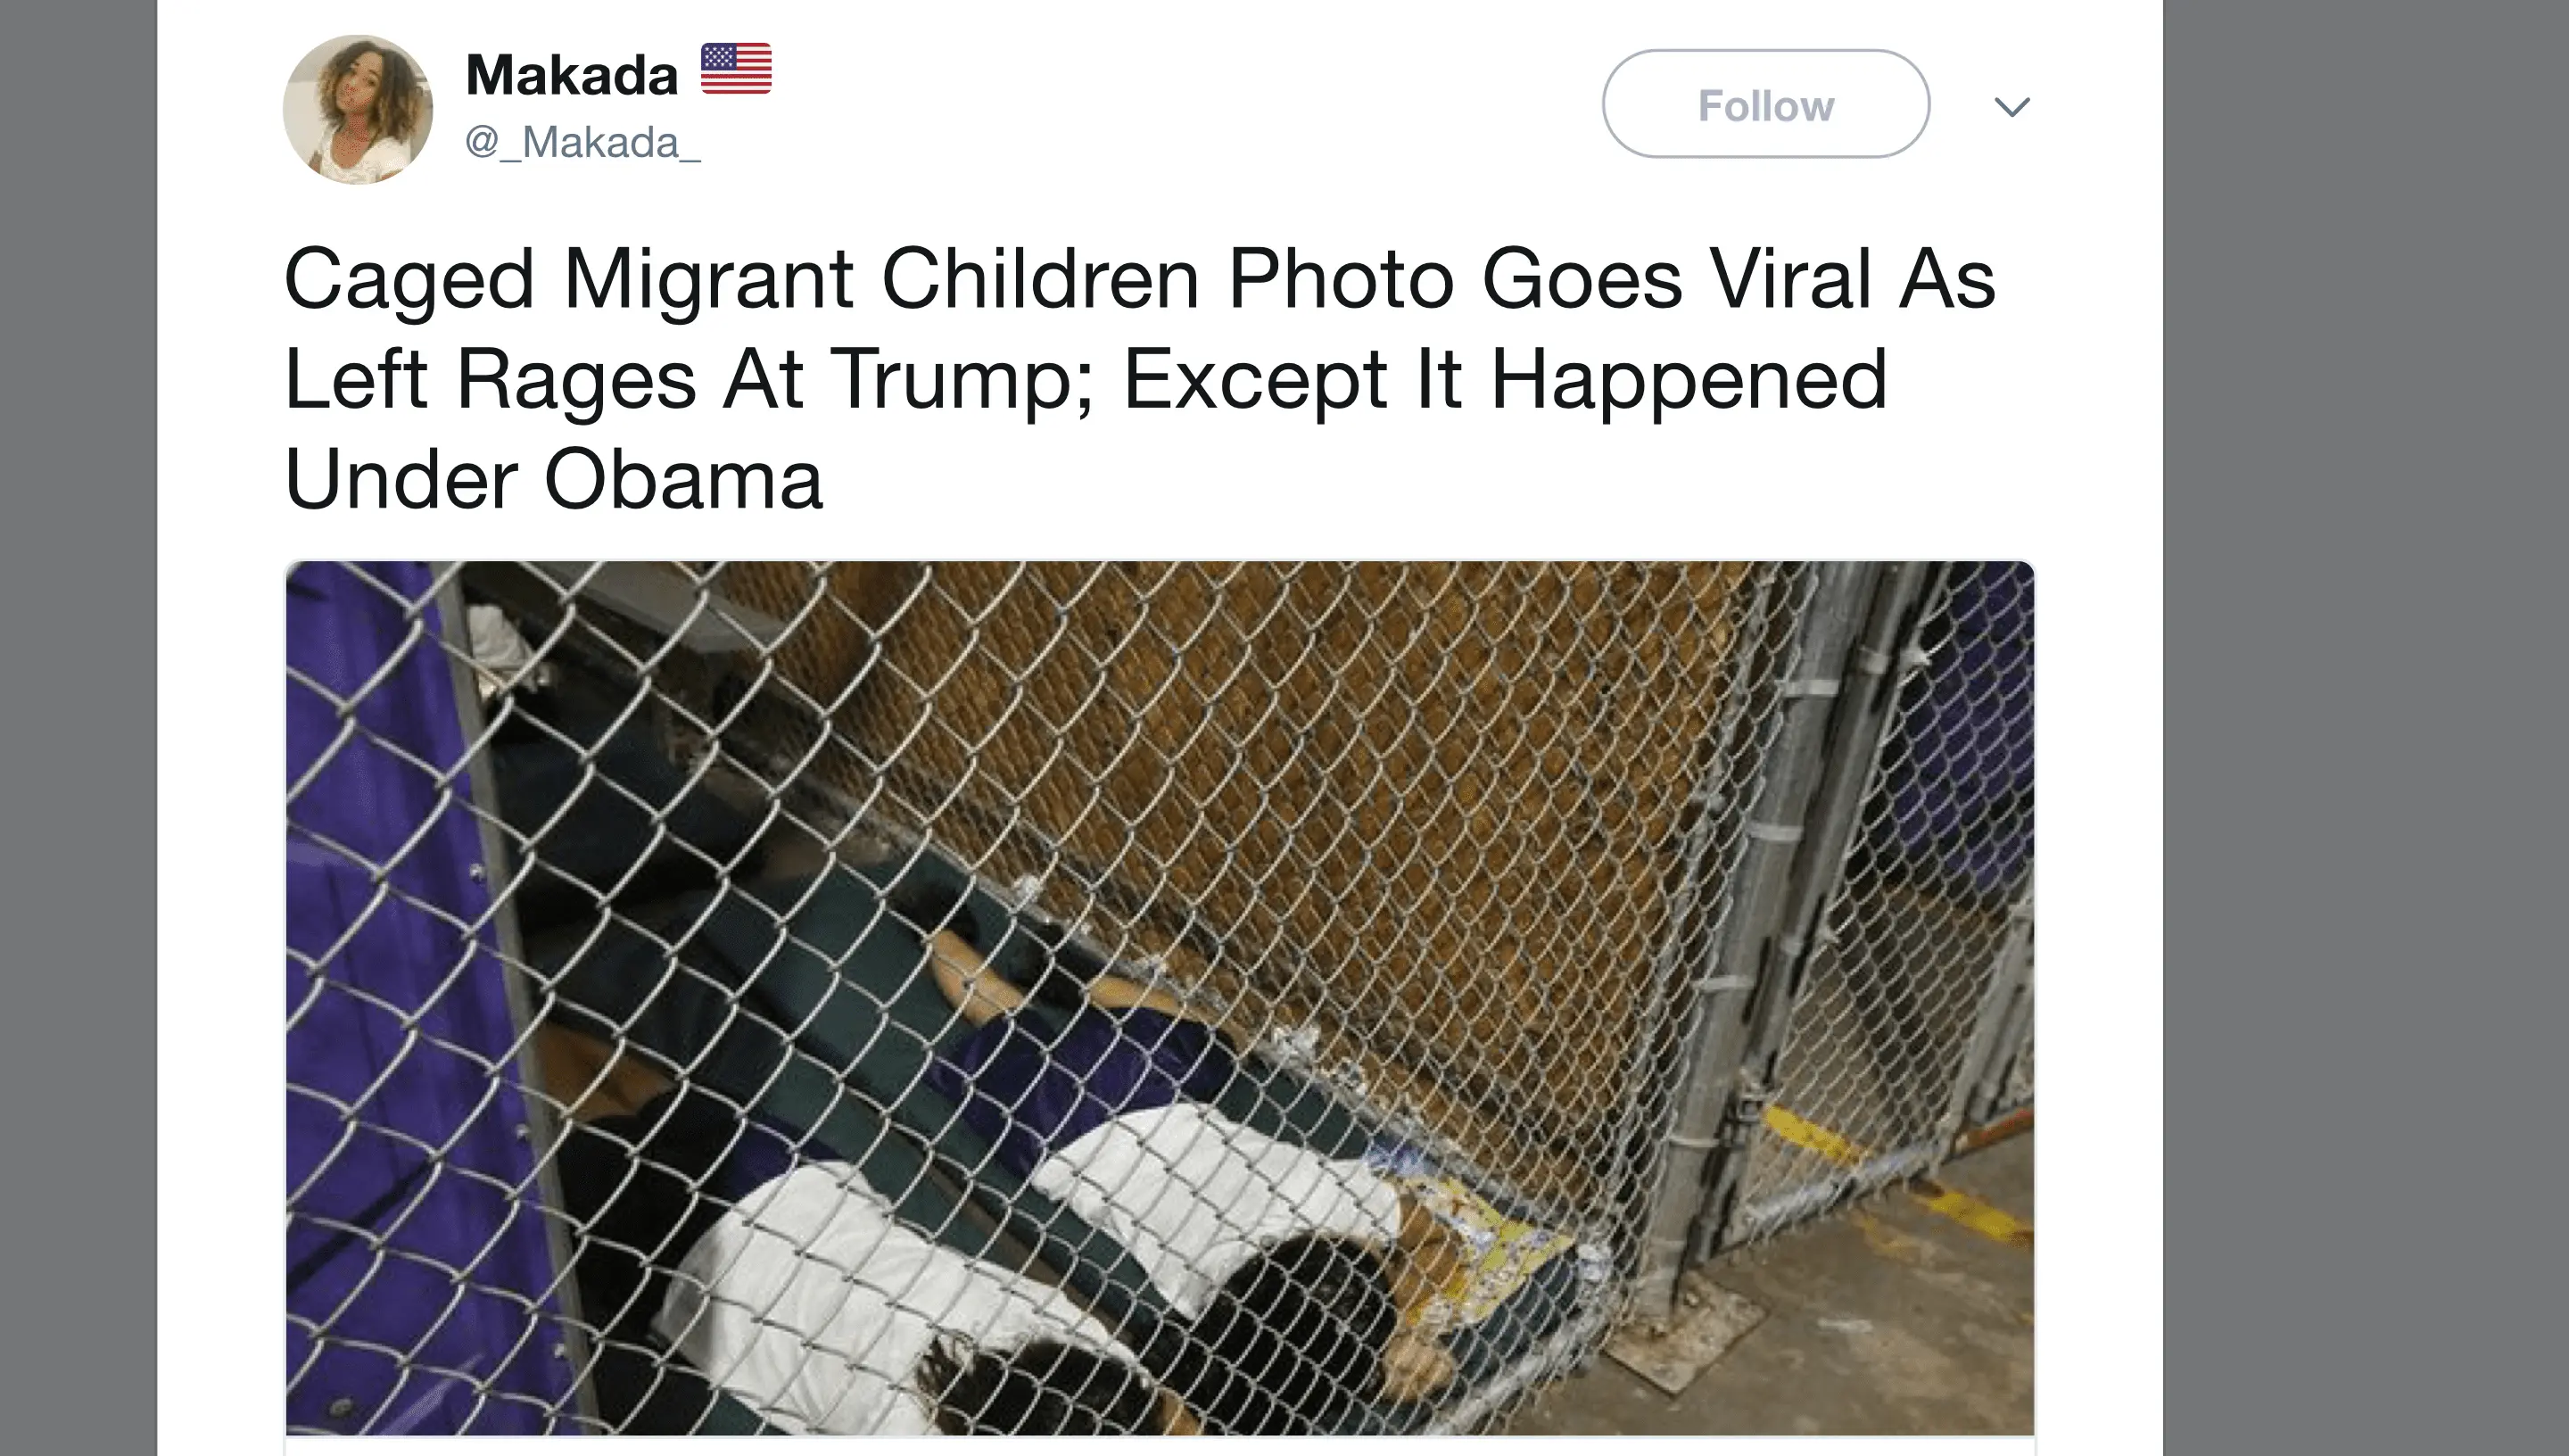Dismiss the tweet via left gray backdrop
This screenshot has width=2569, height=1456.
(78, 728)
